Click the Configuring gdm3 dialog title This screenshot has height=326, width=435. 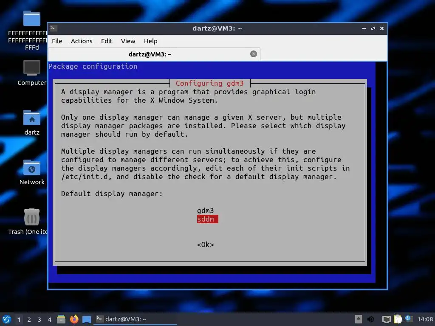click(210, 83)
